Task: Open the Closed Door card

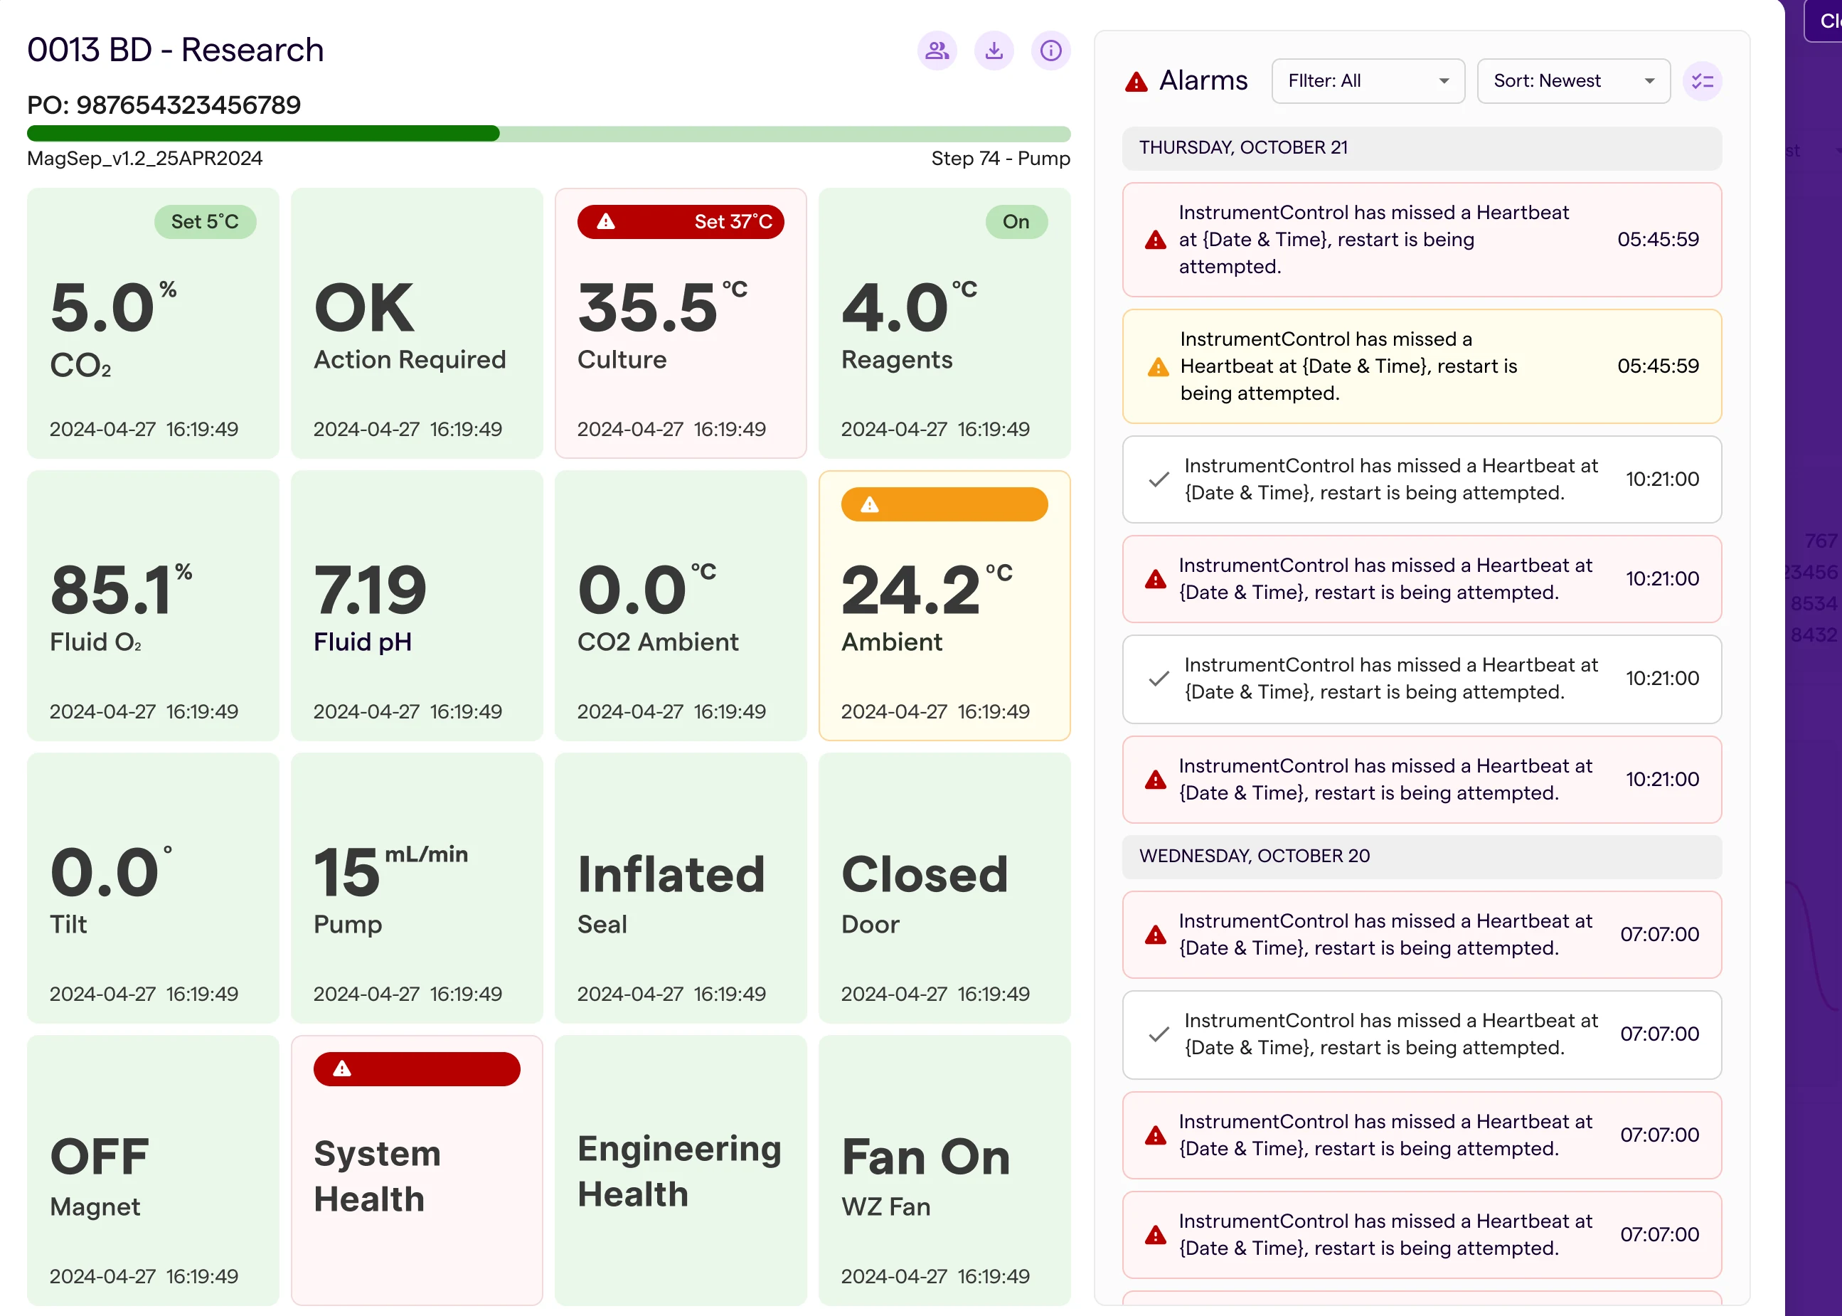Action: [x=944, y=888]
